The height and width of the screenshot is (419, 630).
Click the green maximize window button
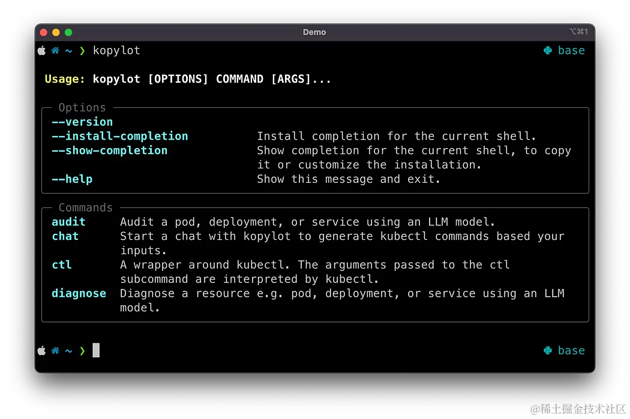[68, 32]
